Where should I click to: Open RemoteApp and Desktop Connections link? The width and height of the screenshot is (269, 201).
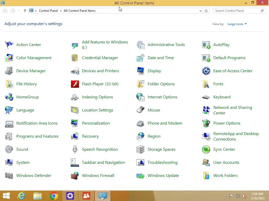[236, 136]
